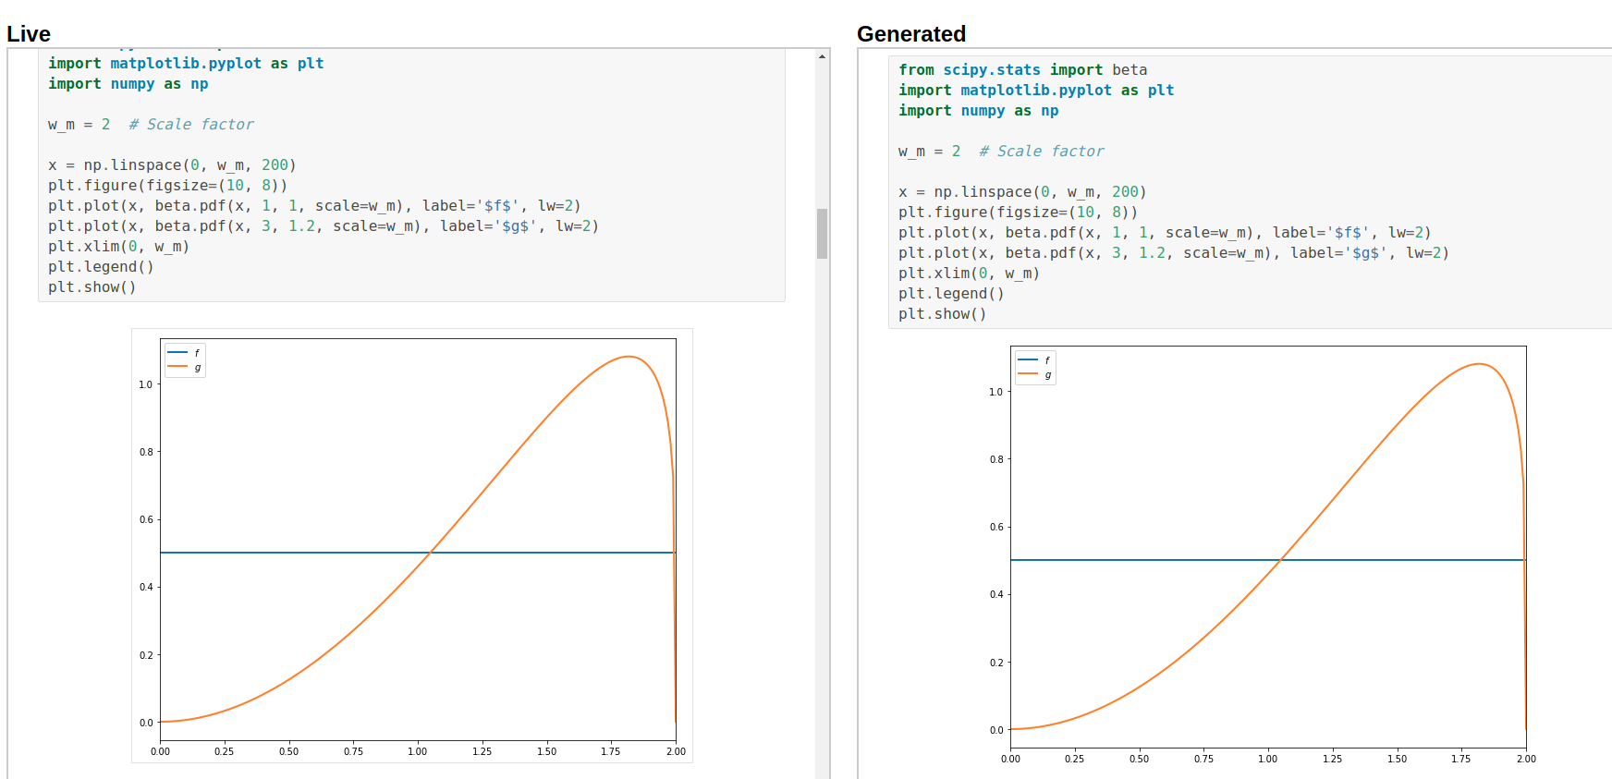Click "plt.xlim(0, w_m)" in Live code
Viewport: 1612px width, 779px height.
tap(118, 247)
